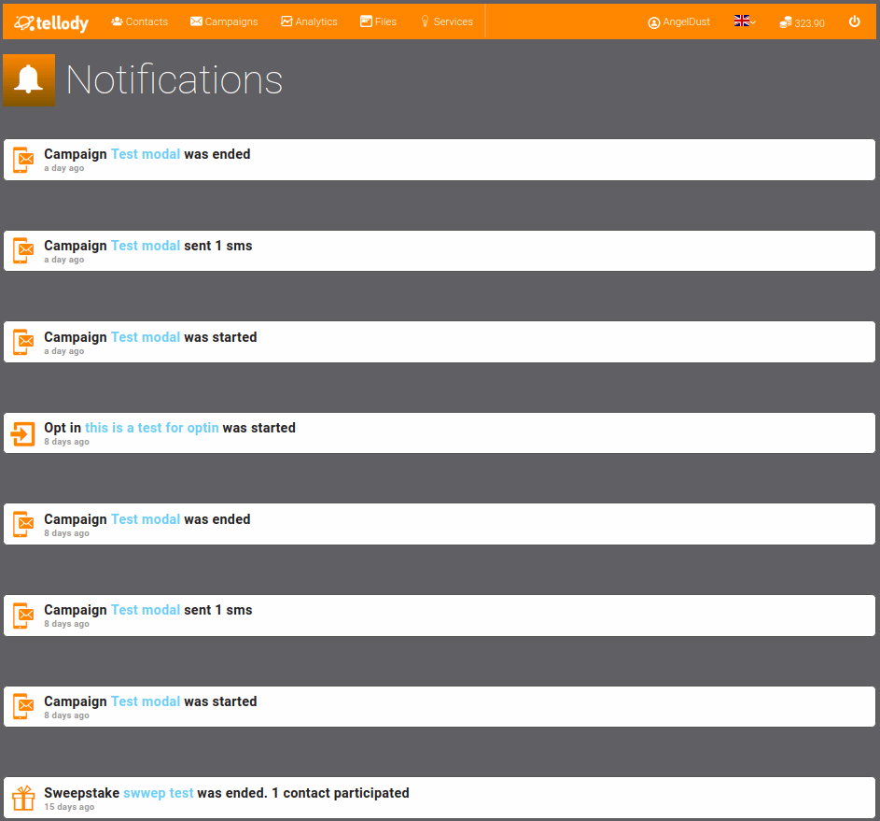This screenshot has height=821, width=880.
Task: Click '8 days ago' under the Opt in notification
Action: (67, 442)
